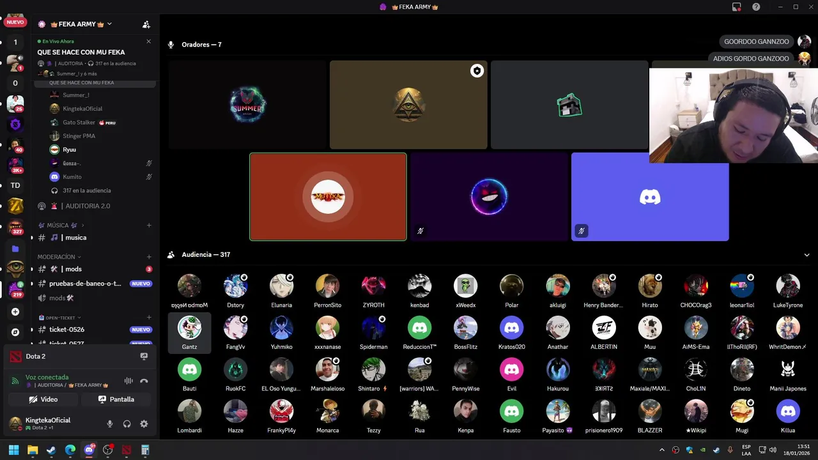This screenshot has width=818, height=460.
Task: Add a server with plus icon
Action: (x=15, y=312)
